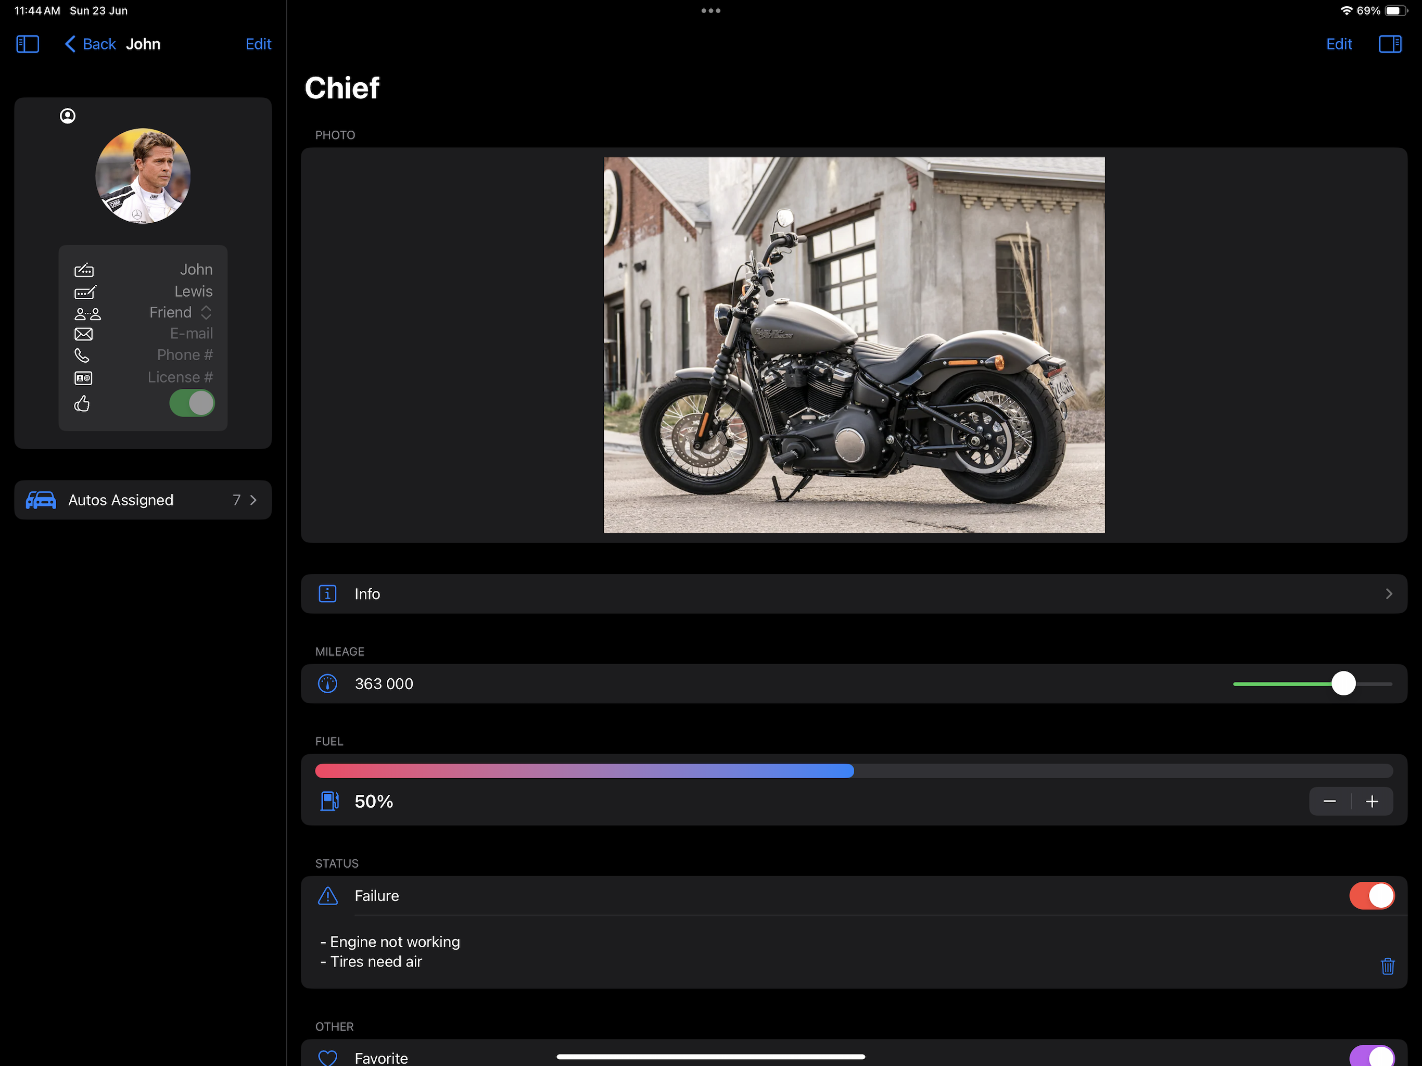Screen dimensions: 1422x1066
Task: Click the Phone # field
Action: pos(184,355)
